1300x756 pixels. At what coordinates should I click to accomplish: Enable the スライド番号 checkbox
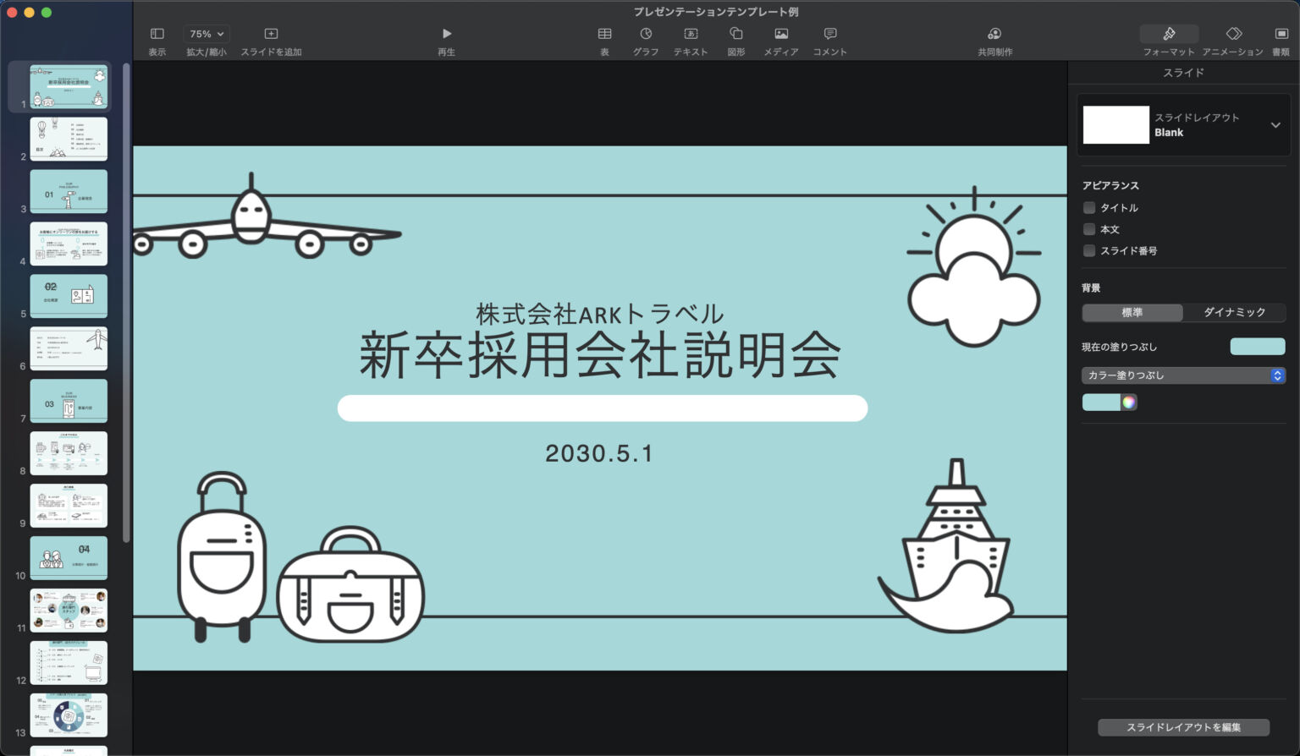click(x=1089, y=250)
